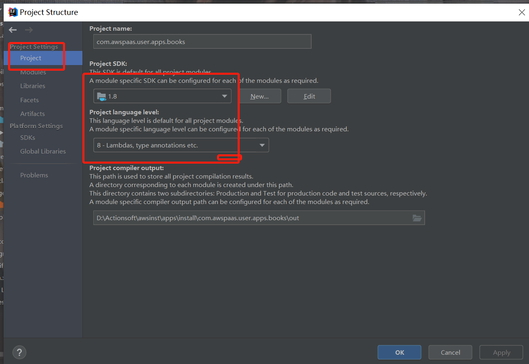Click the Project Structure window title

click(49, 12)
